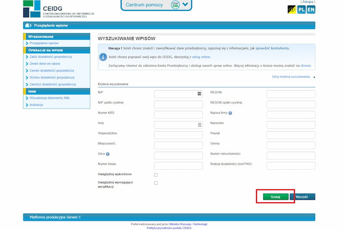
Task: Click the icon inside NIP field
Action: pyautogui.click(x=199, y=94)
